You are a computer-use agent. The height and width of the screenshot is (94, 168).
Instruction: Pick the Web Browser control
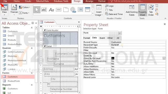point(80,10)
